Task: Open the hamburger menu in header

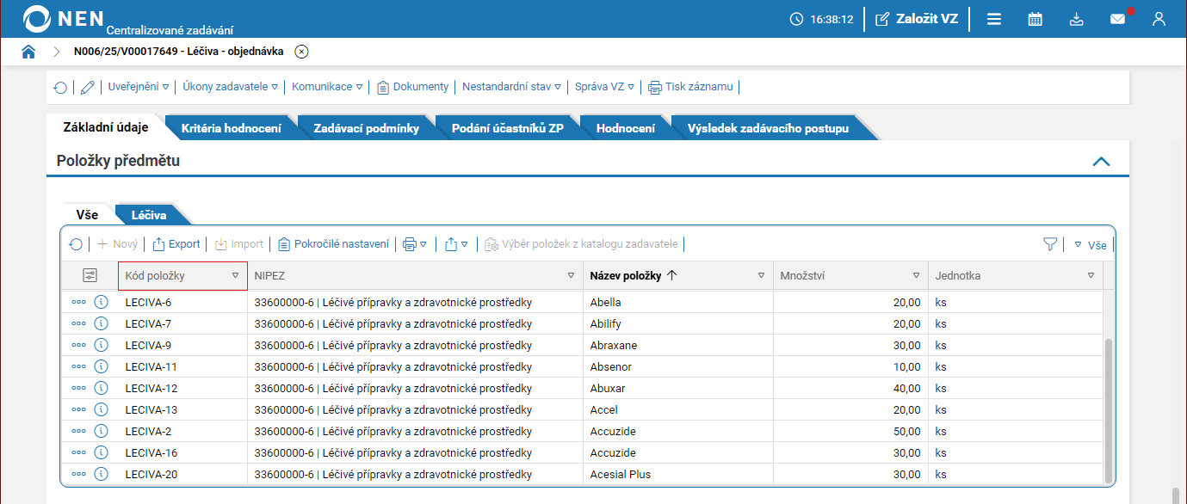Action: [994, 19]
